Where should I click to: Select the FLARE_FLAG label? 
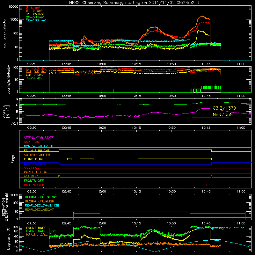(x=33, y=159)
